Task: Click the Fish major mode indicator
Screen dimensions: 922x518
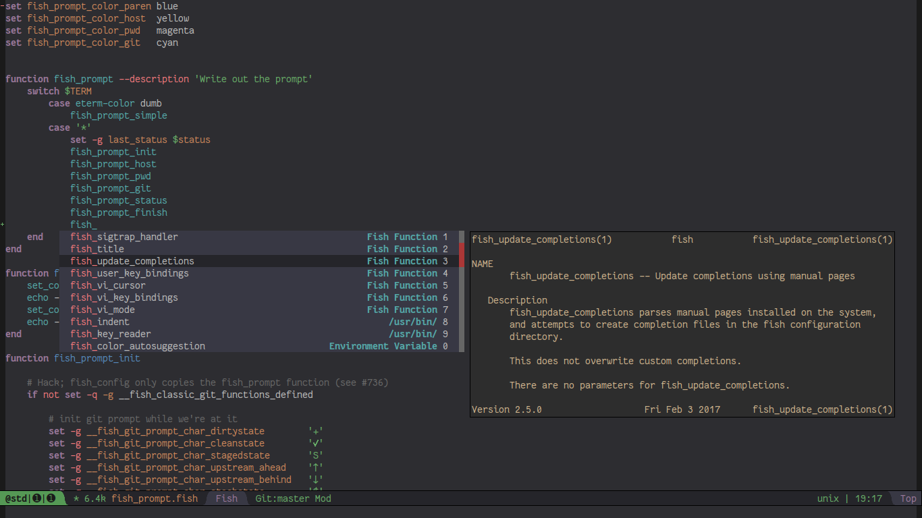Action: click(227, 498)
